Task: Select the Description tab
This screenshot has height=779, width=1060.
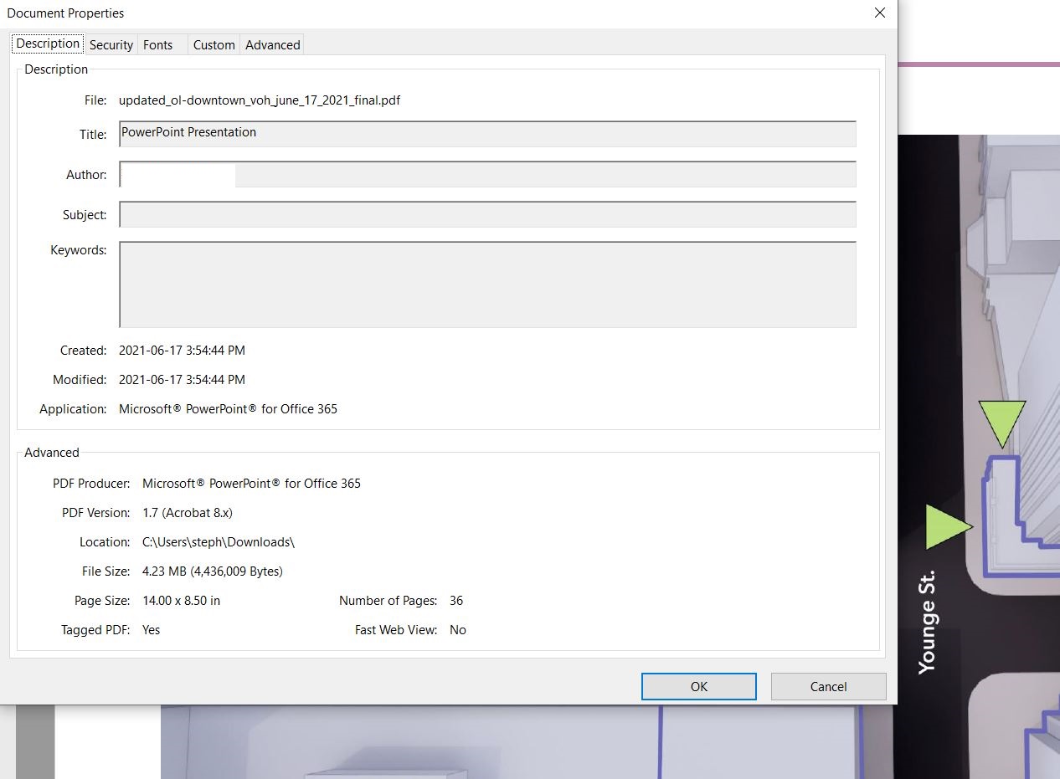Action: pyautogui.click(x=48, y=44)
